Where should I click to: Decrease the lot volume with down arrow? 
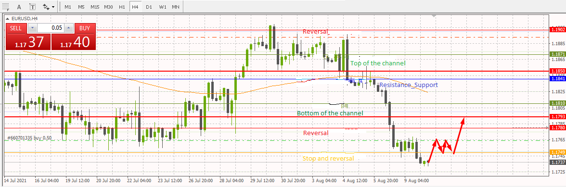coord(33,28)
